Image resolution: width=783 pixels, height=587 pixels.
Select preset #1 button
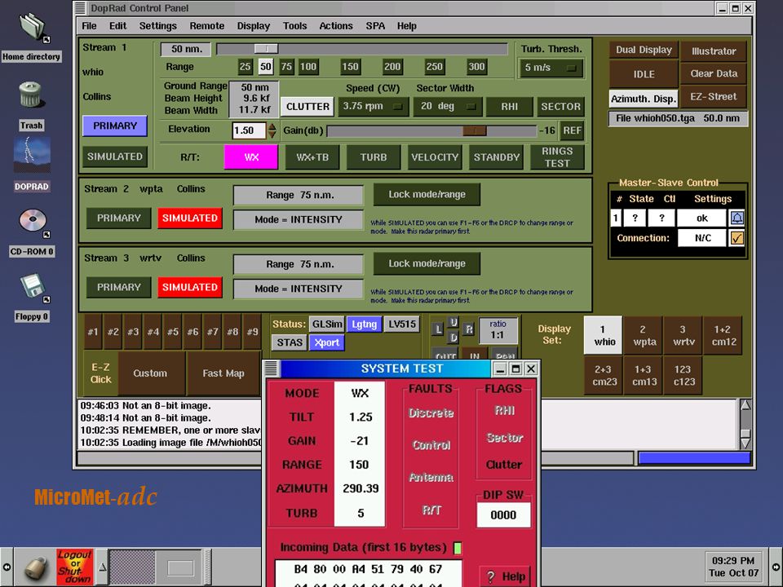coord(93,332)
